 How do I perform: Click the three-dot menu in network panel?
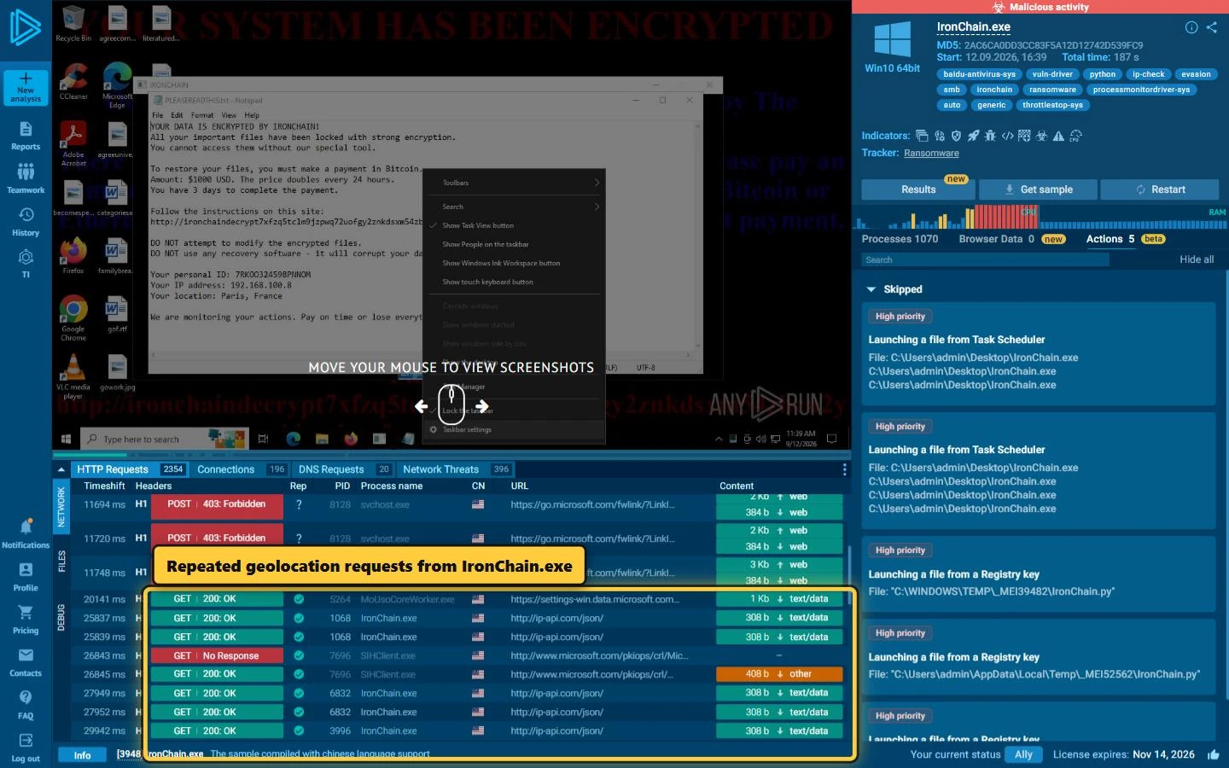click(x=844, y=469)
